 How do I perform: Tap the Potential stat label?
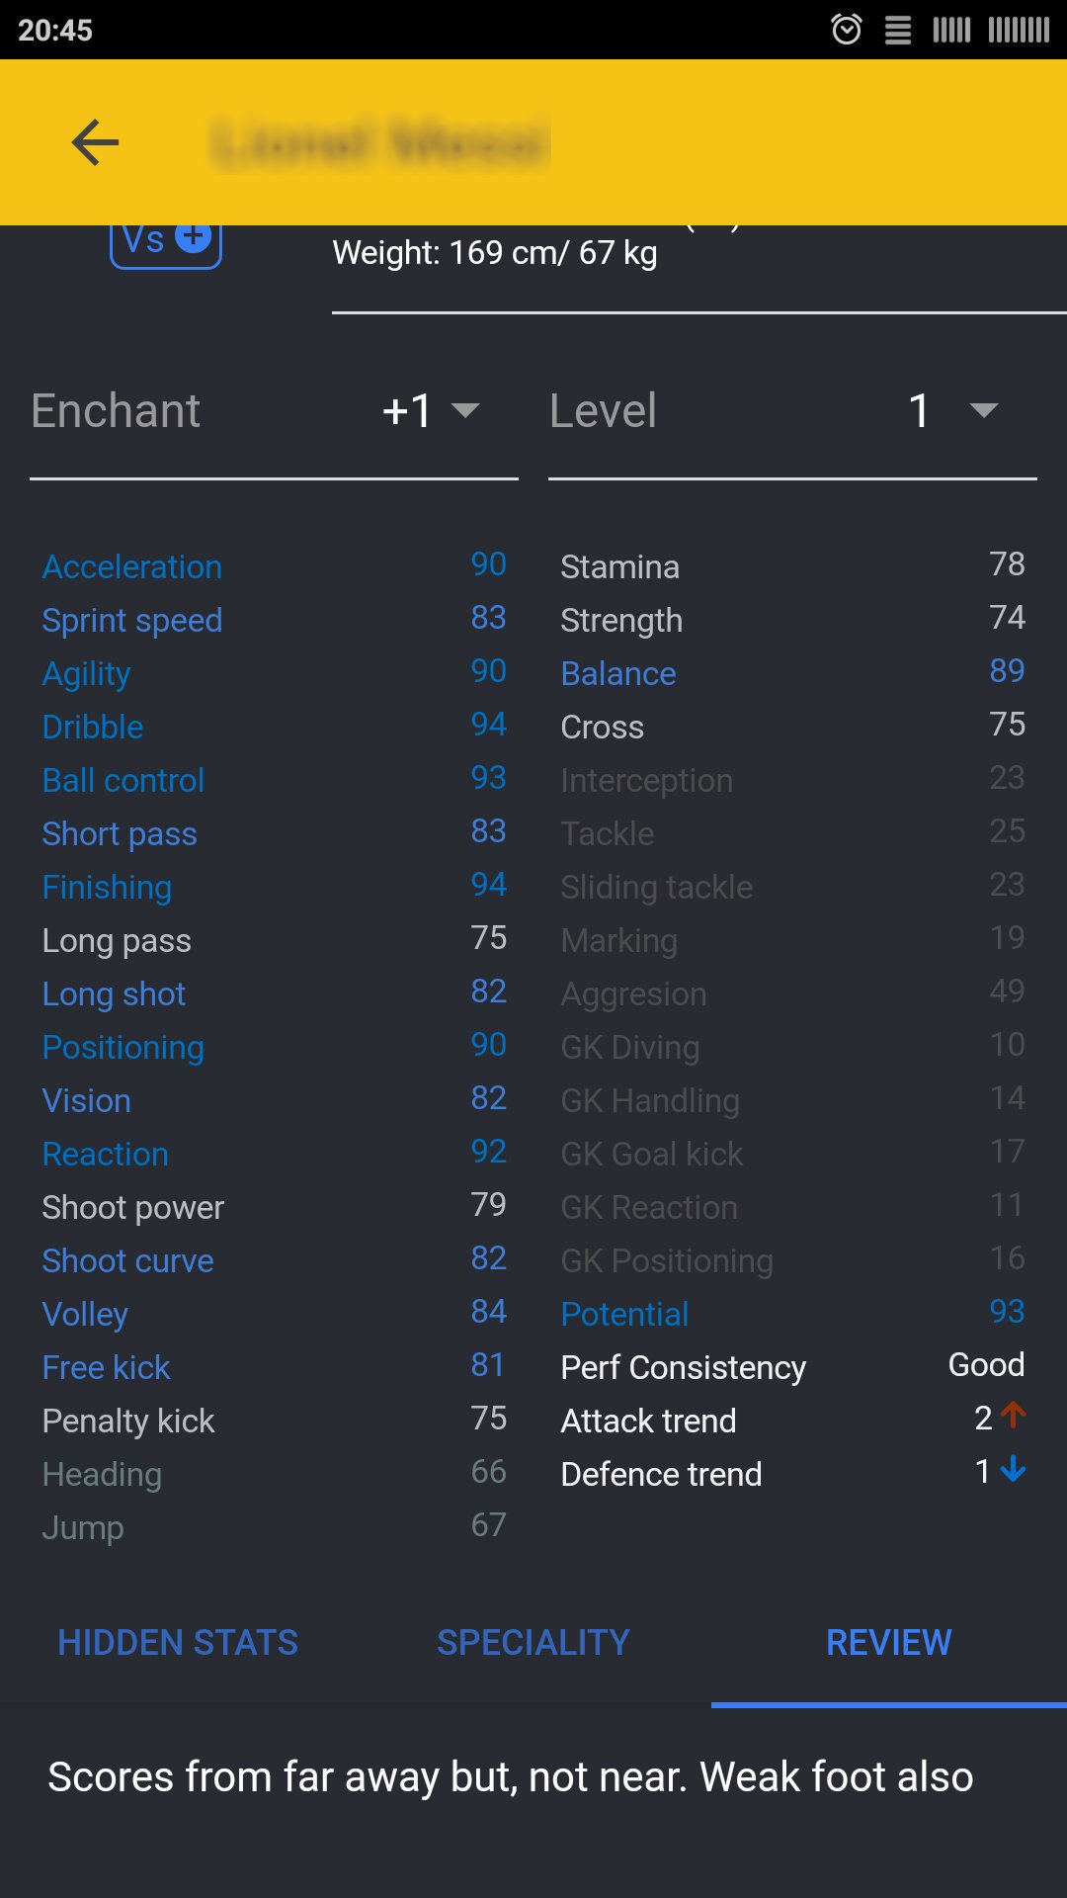pyautogui.click(x=624, y=1314)
